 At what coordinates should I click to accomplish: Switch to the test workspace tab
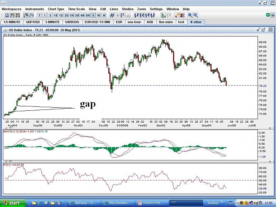point(181,22)
